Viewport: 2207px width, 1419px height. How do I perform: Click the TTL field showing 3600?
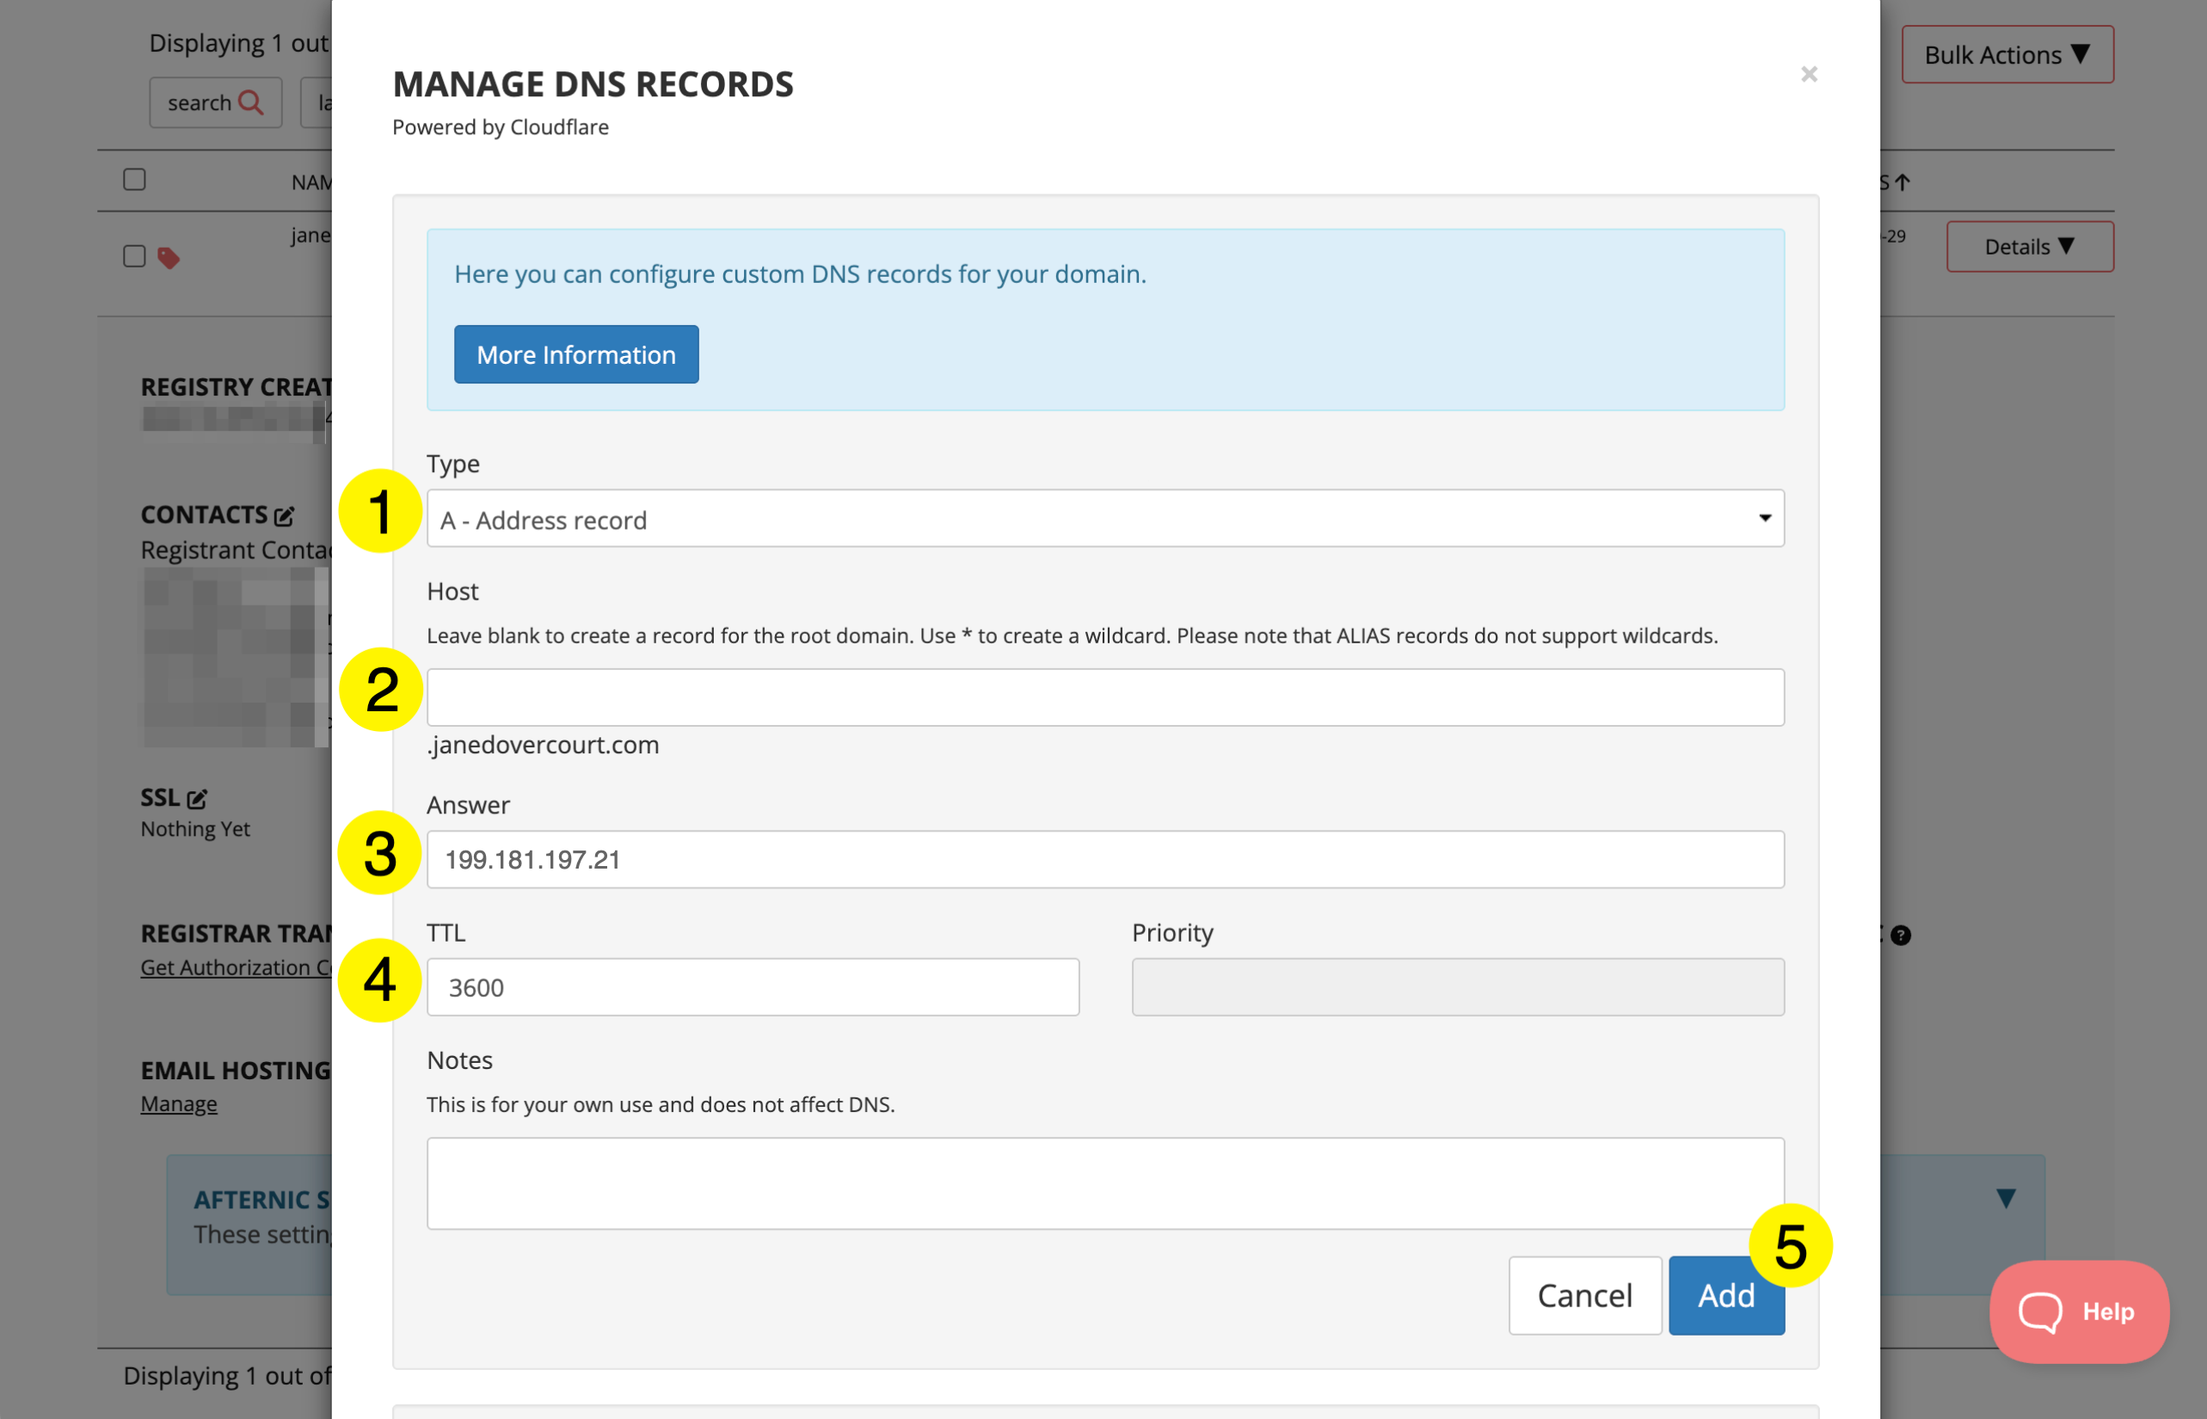pos(752,987)
